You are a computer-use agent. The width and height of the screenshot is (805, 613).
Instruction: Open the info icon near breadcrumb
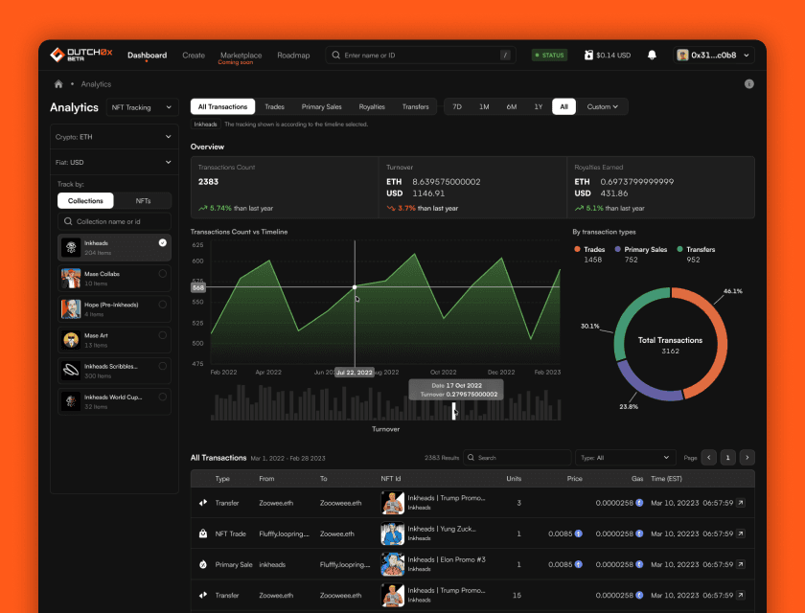[x=749, y=83]
